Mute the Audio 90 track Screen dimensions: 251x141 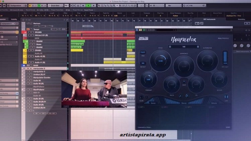(28, 81)
